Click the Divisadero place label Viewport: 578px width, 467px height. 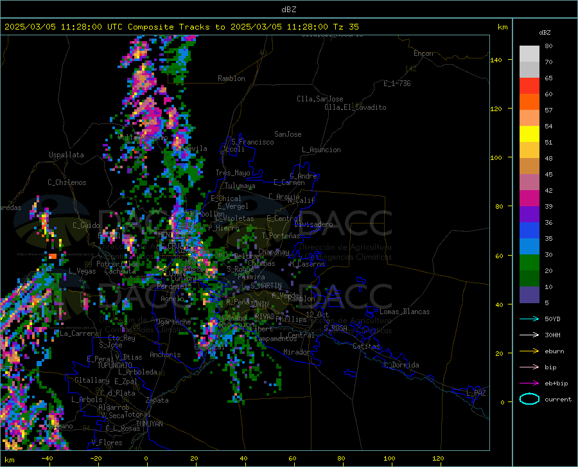[313, 224]
